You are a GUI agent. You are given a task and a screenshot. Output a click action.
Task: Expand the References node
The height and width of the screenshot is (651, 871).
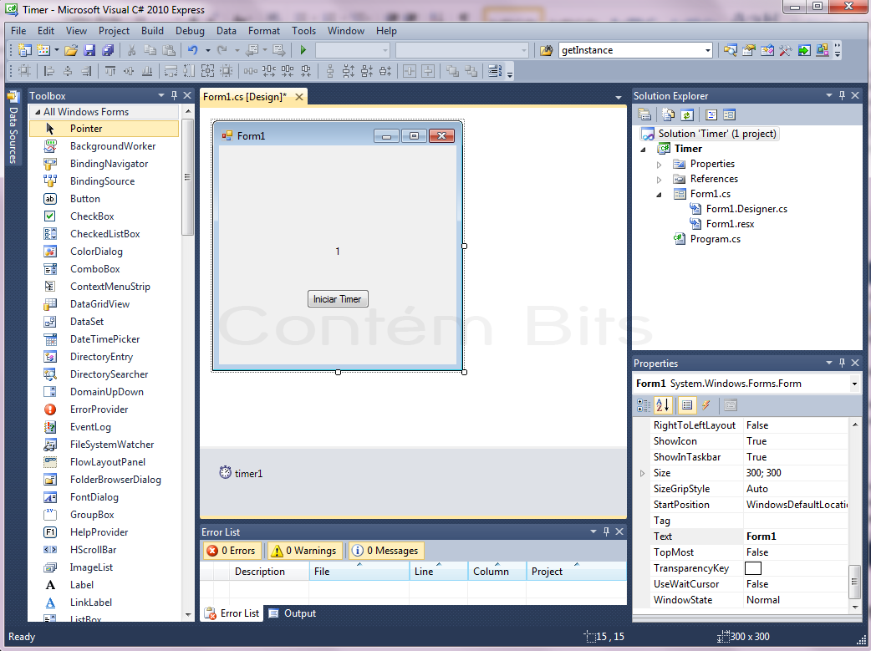[659, 180]
